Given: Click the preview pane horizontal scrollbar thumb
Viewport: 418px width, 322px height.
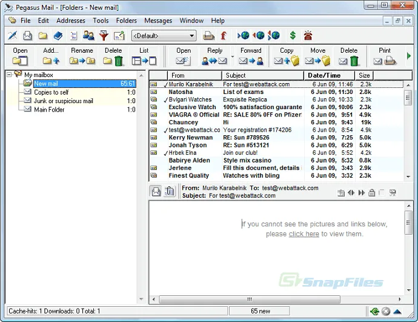Looking at the screenshot, I should [x=250, y=300].
